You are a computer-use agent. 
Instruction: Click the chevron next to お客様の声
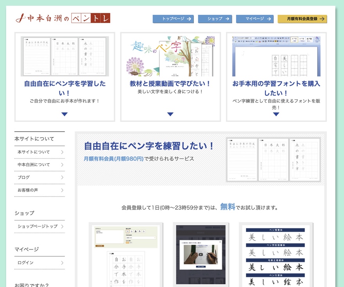pyautogui.click(x=63, y=191)
